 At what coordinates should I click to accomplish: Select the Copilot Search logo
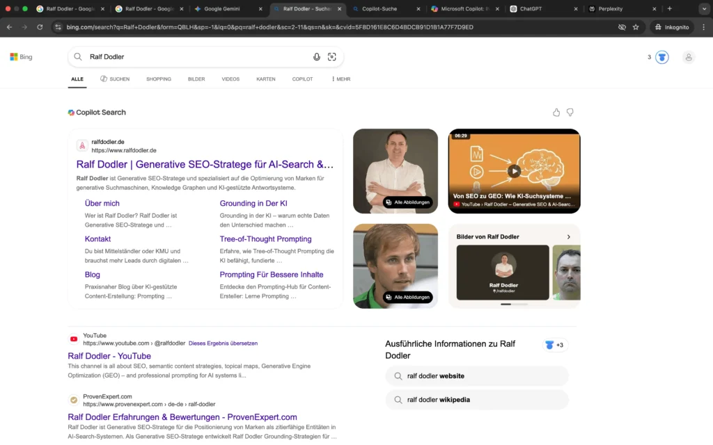click(x=72, y=112)
